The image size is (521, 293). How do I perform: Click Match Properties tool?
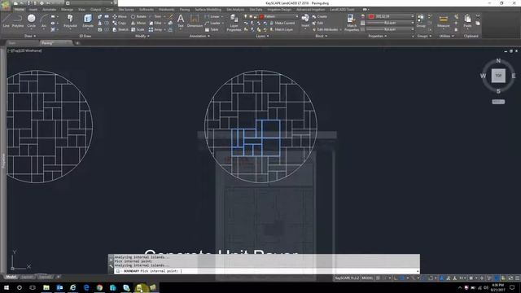tap(352, 23)
